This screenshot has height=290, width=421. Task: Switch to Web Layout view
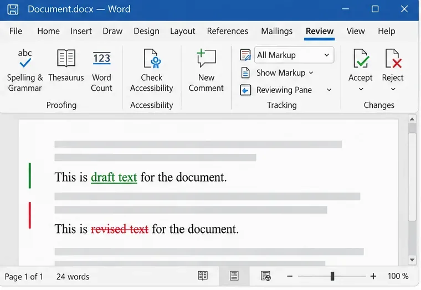pos(266,276)
